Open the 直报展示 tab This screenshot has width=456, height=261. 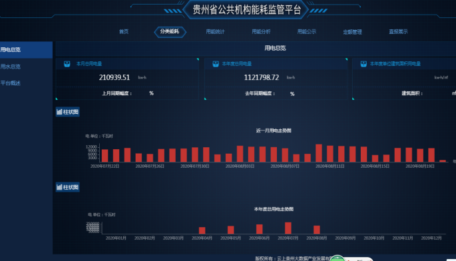click(399, 31)
